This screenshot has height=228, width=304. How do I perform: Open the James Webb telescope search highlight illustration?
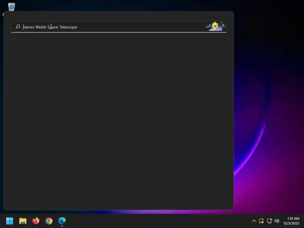(x=216, y=26)
